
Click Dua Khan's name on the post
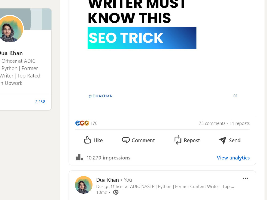pos(107,180)
